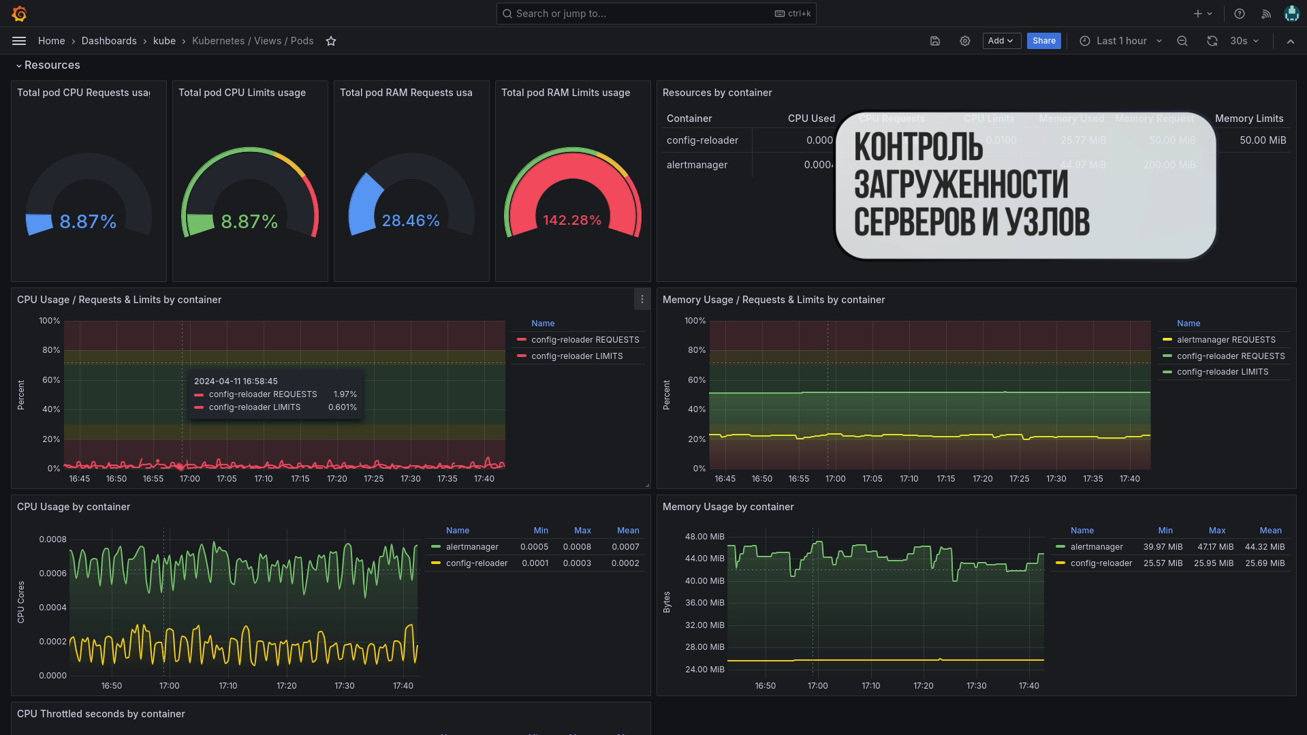Open the Add dropdown menu

(1001, 41)
